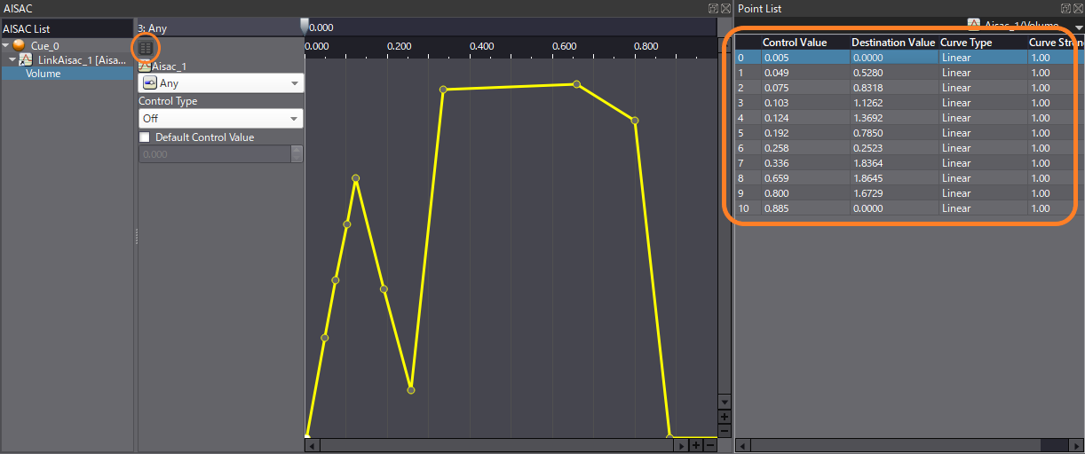Undock the Point List panel
Image resolution: width=1085 pixels, height=454 pixels.
1067,8
